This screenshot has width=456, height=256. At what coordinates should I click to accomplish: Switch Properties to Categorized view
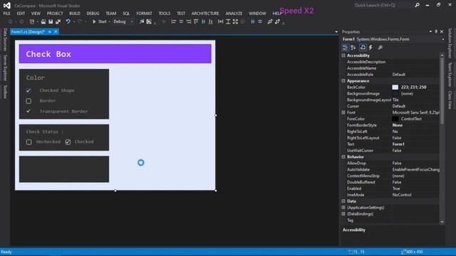point(346,48)
